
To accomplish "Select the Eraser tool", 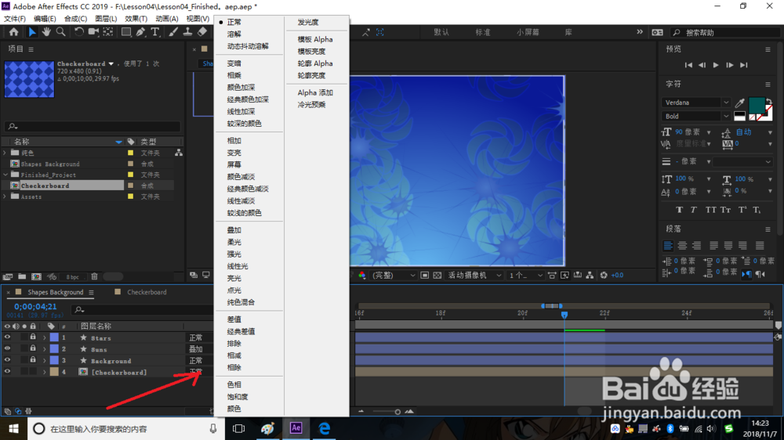I will 202,32.
